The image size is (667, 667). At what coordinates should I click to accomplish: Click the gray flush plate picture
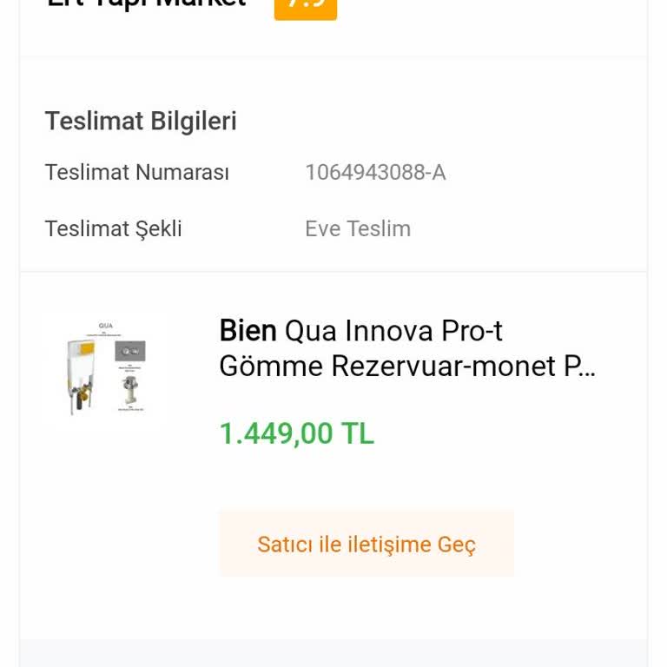pos(130,352)
